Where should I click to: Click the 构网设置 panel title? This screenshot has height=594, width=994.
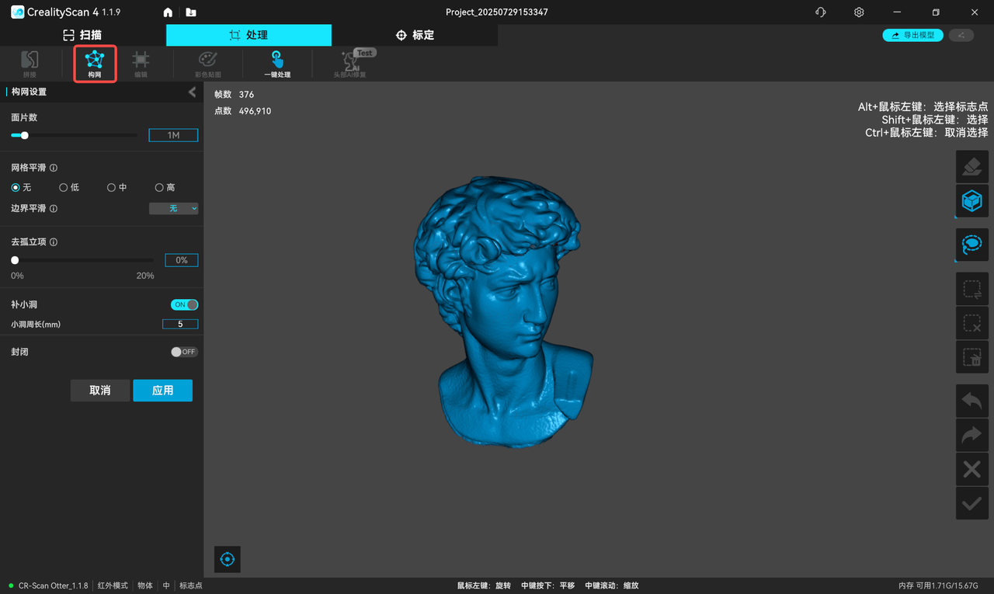29,92
